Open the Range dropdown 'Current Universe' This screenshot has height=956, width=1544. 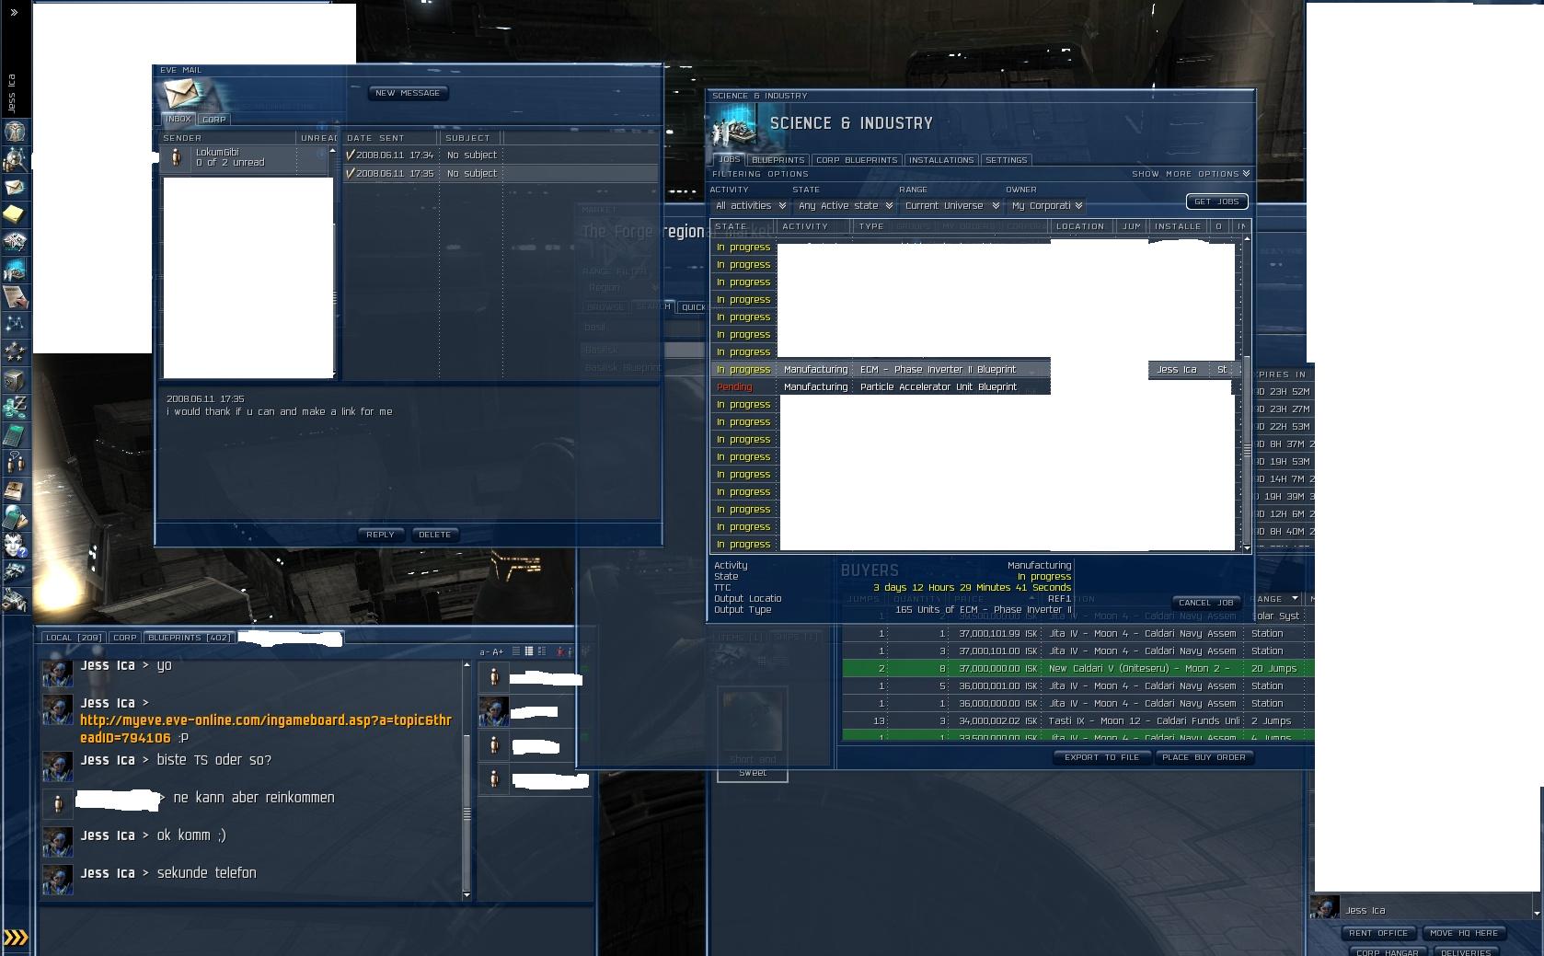[x=951, y=206]
